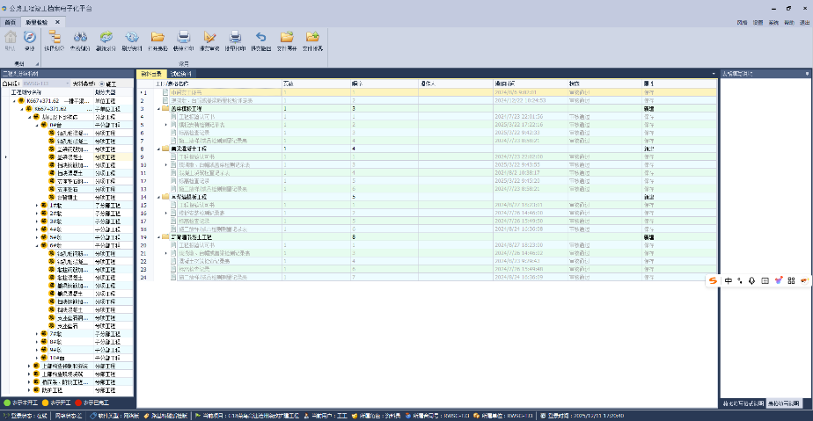Click the pencil with checkmark toolbar icon
The width and height of the screenshot is (813, 421).
point(209,37)
